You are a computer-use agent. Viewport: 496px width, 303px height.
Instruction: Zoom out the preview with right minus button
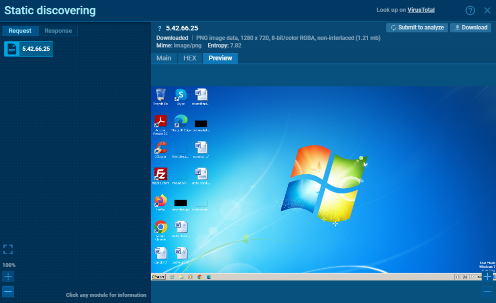487,291
